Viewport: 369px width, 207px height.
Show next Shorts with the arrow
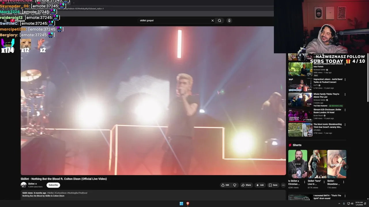tap(345, 167)
